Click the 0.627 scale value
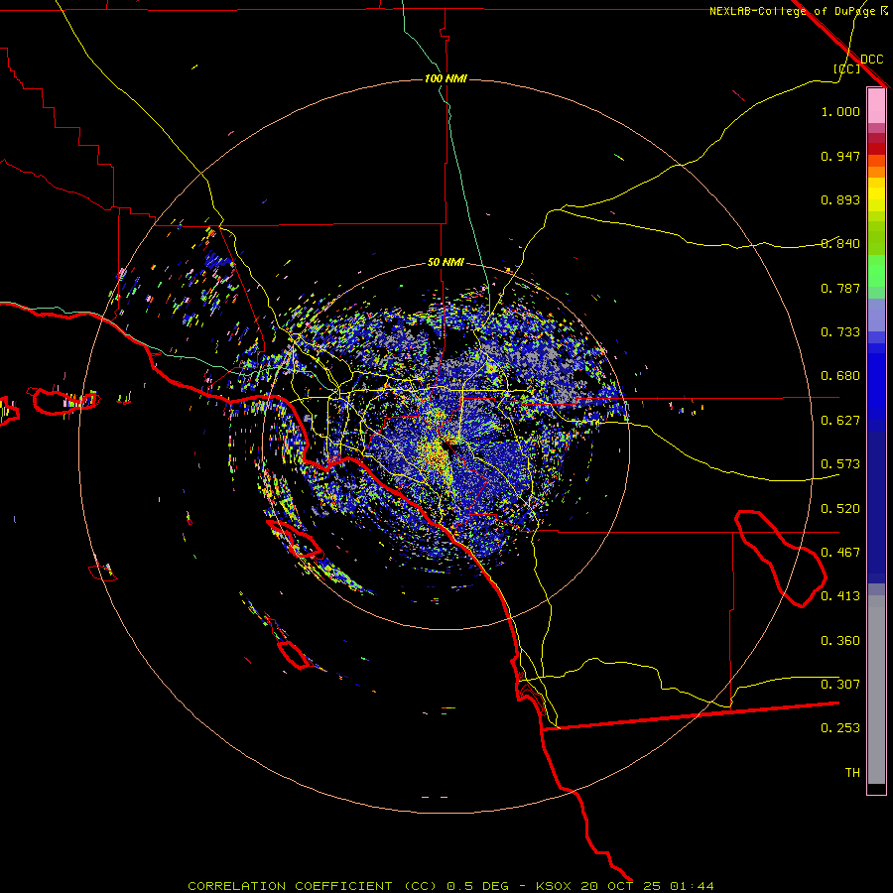 pos(840,421)
